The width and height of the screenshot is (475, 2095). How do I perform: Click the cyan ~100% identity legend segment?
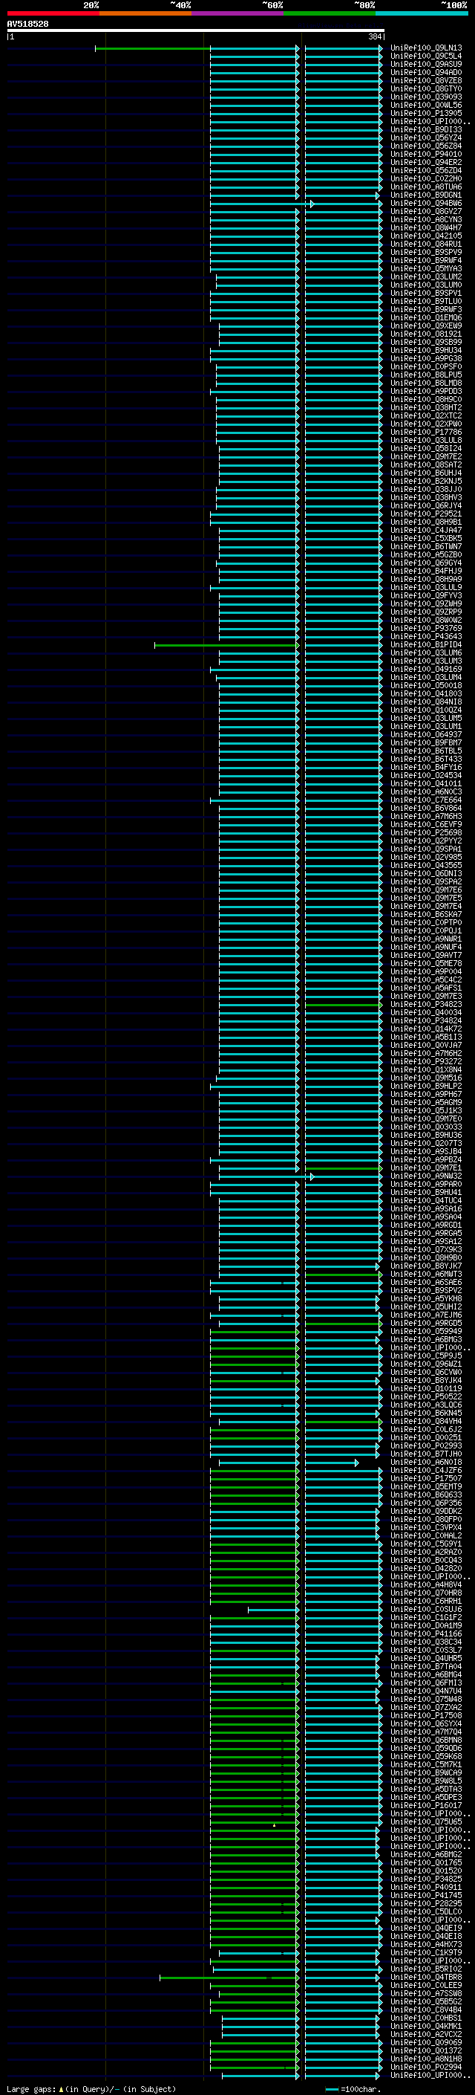pyautogui.click(x=422, y=14)
